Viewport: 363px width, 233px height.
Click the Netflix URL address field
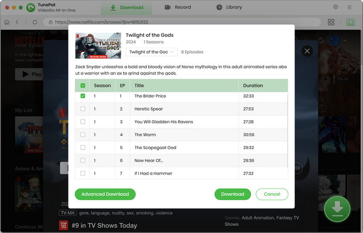click(181, 22)
